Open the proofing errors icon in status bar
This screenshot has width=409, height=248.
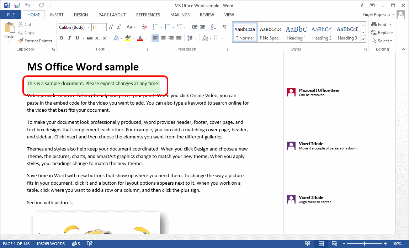(90, 244)
